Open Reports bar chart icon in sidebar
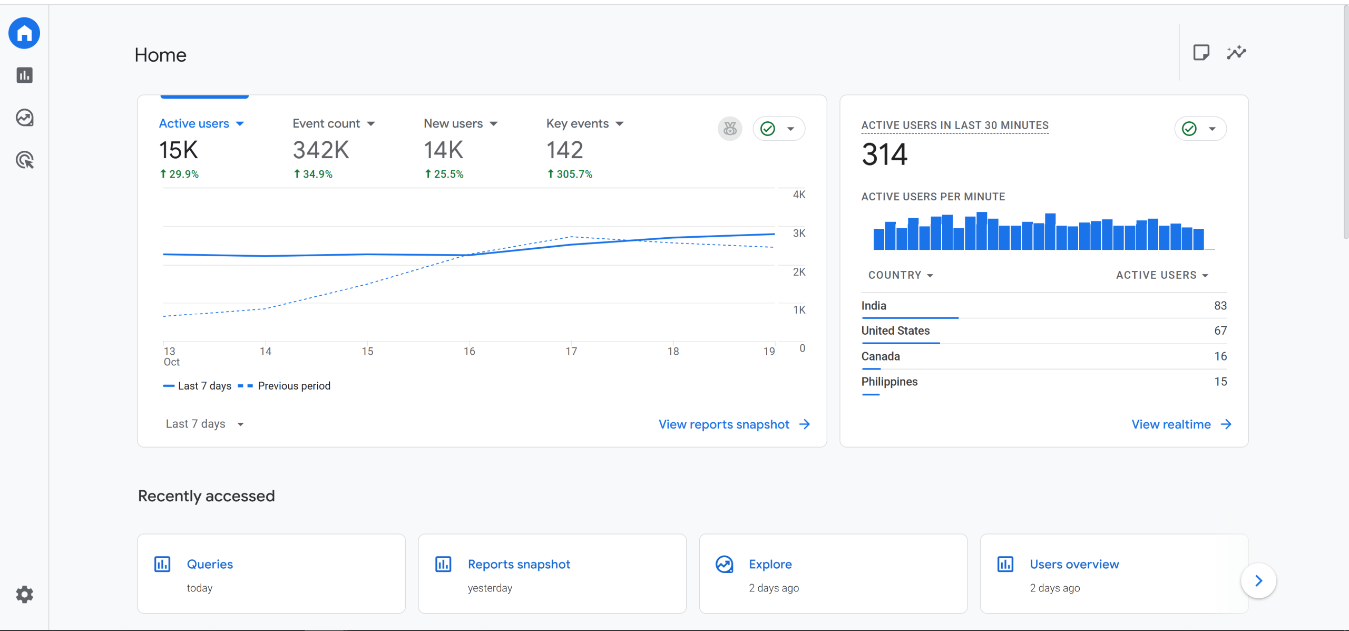Viewport: 1349px width, 631px height. [24, 75]
